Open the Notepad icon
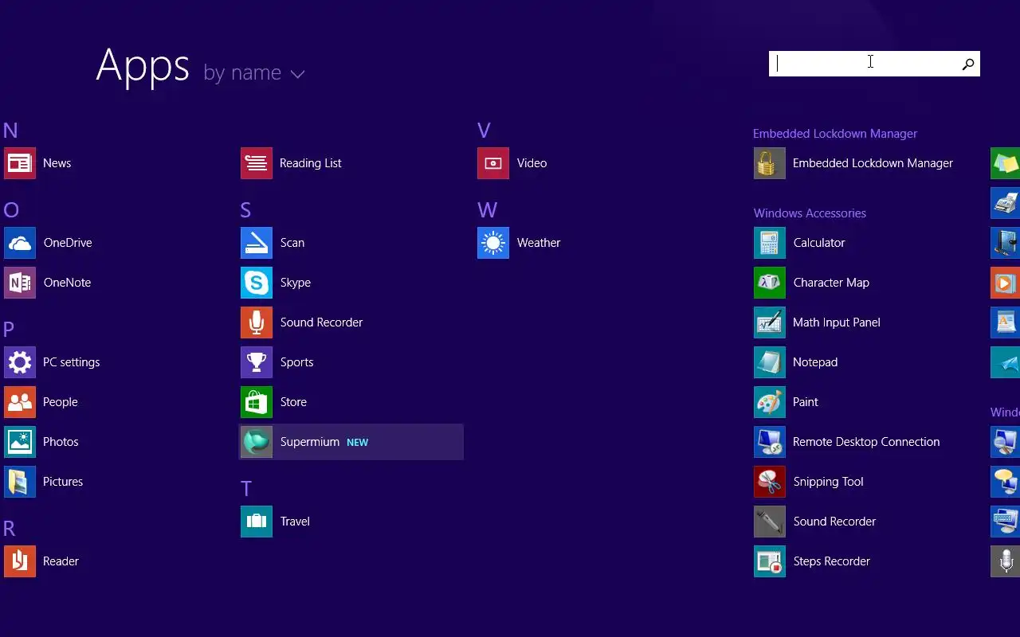The image size is (1020, 637). click(770, 362)
